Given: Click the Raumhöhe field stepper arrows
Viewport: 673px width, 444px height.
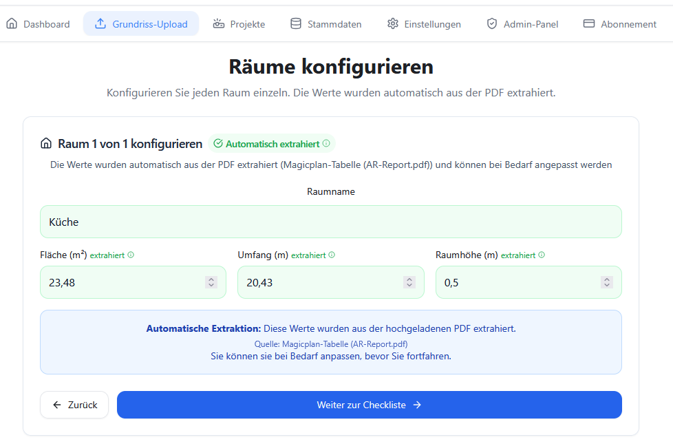Looking at the screenshot, I should coord(607,282).
